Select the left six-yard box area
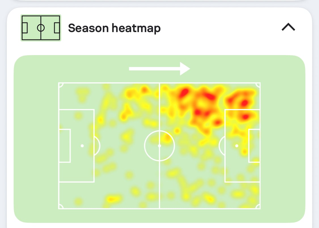319x228 pixels. pyautogui.click(x=65, y=146)
